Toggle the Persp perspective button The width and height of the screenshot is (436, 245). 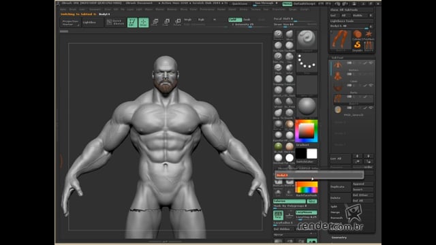pyautogui.click(x=278, y=215)
